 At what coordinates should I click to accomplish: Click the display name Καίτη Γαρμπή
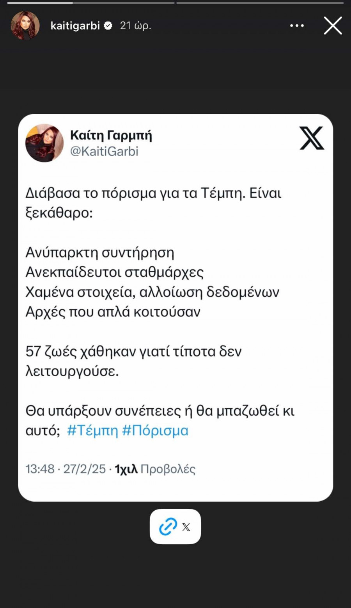click(x=111, y=135)
